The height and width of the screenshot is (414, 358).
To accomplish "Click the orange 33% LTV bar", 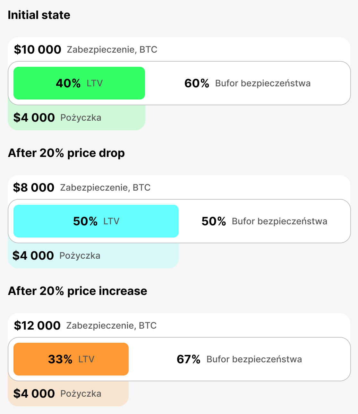I will click(71, 359).
